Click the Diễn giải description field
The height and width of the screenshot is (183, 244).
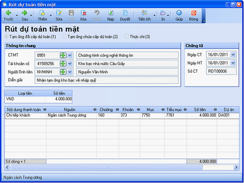click(x=106, y=80)
